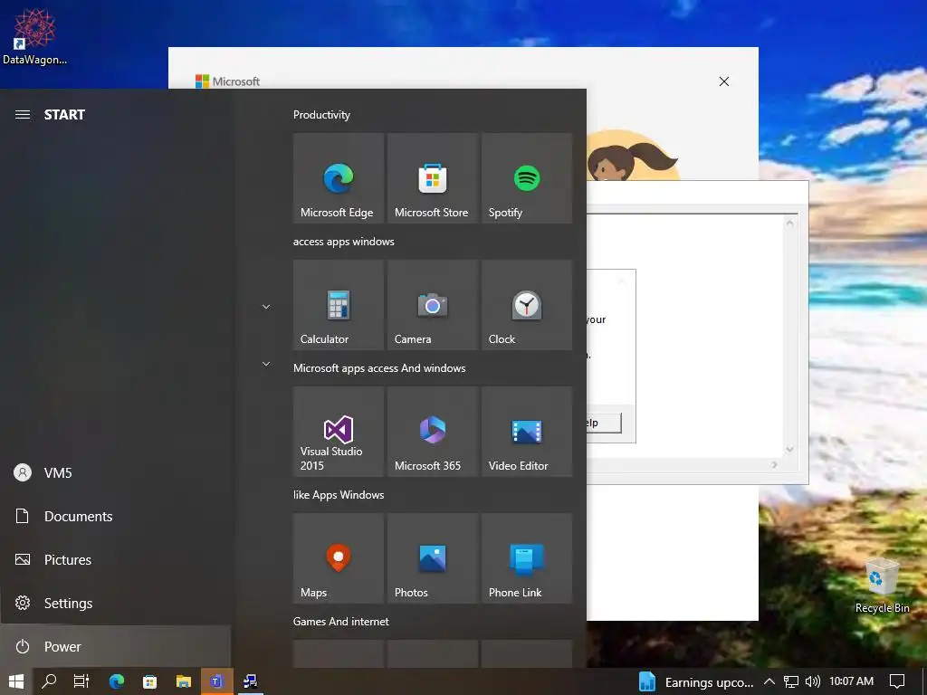Image resolution: width=927 pixels, height=695 pixels.
Task: Open Microsoft Store from taskbar
Action: tap(150, 681)
